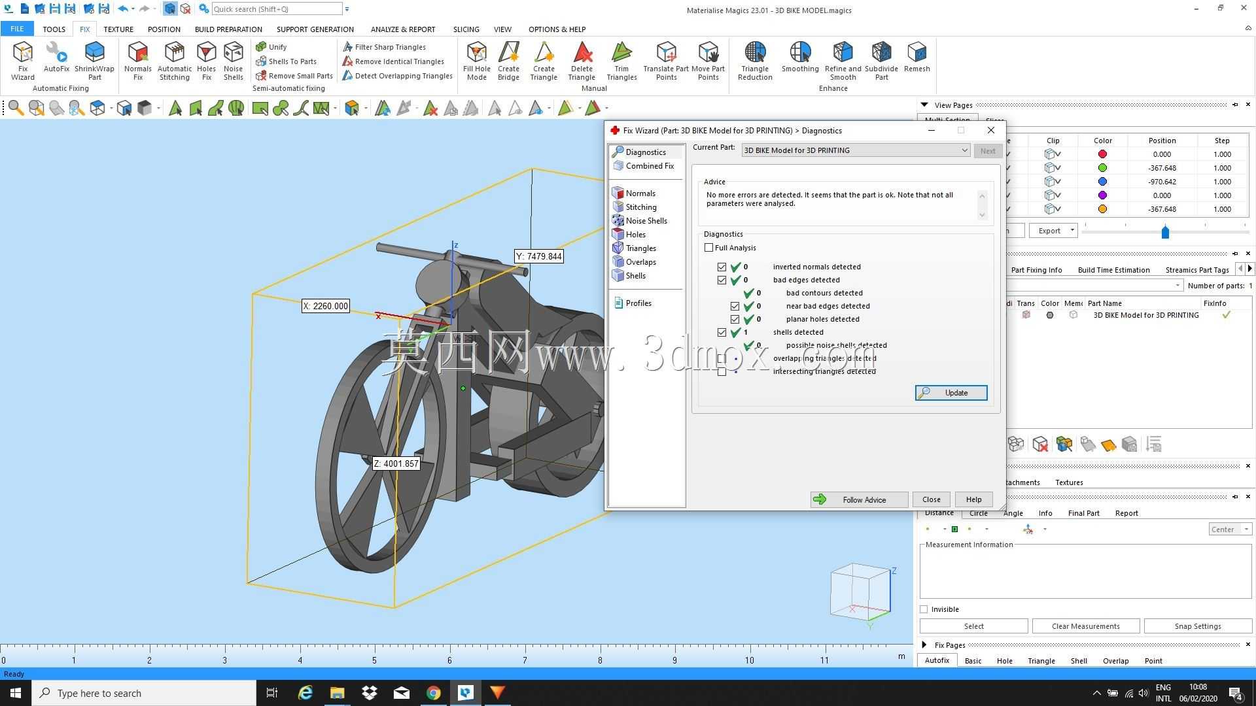Viewport: 1256px width, 706px height.
Task: Click the Follow Advice button
Action: (x=859, y=500)
